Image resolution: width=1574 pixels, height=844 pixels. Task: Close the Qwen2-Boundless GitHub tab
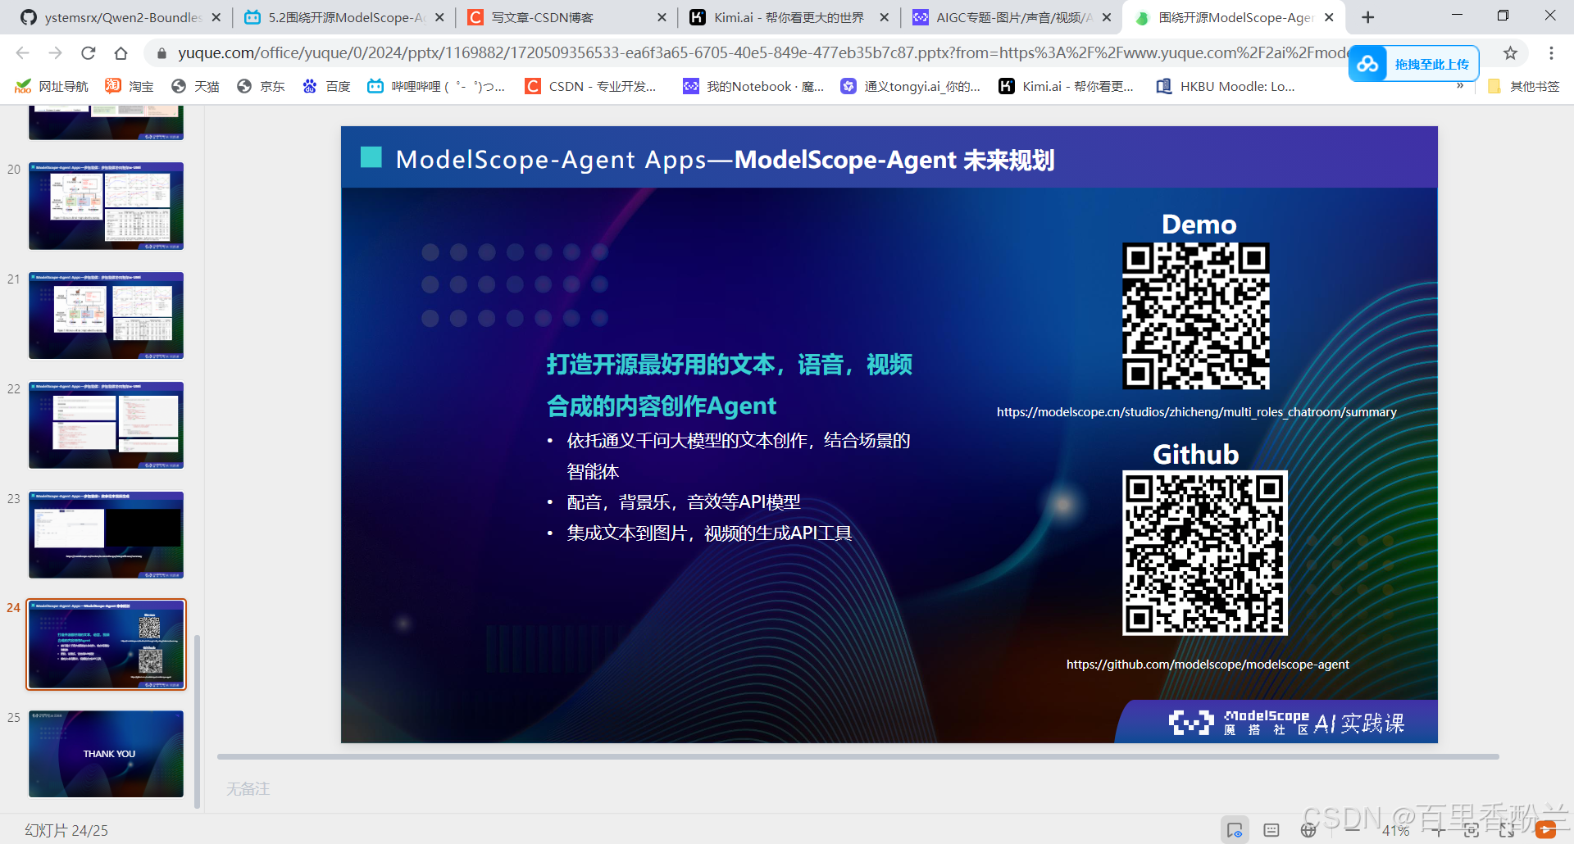[216, 17]
